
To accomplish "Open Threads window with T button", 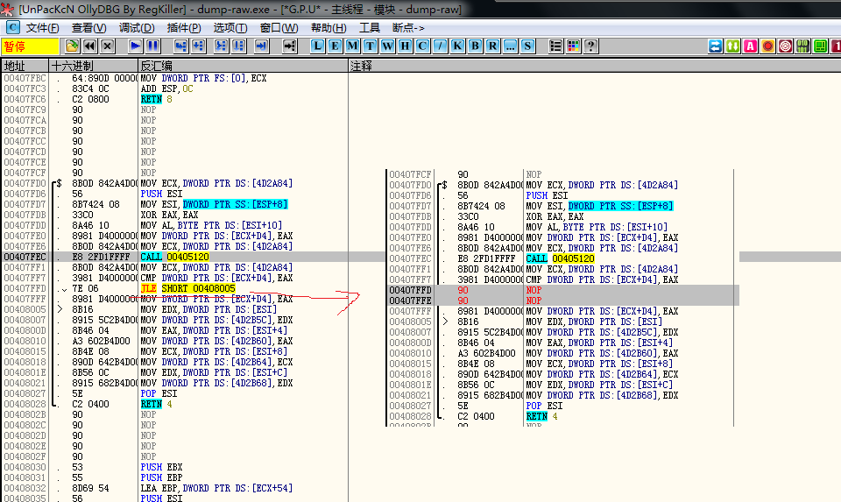I will point(370,46).
